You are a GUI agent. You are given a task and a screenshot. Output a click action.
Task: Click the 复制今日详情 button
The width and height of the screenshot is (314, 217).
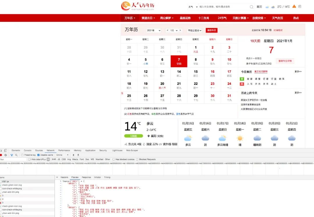coord(285,61)
